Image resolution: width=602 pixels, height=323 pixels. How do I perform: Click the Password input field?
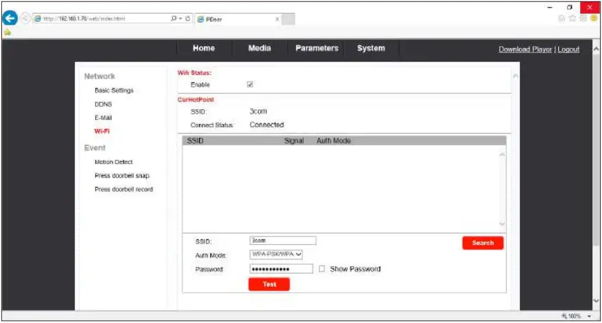(281, 269)
